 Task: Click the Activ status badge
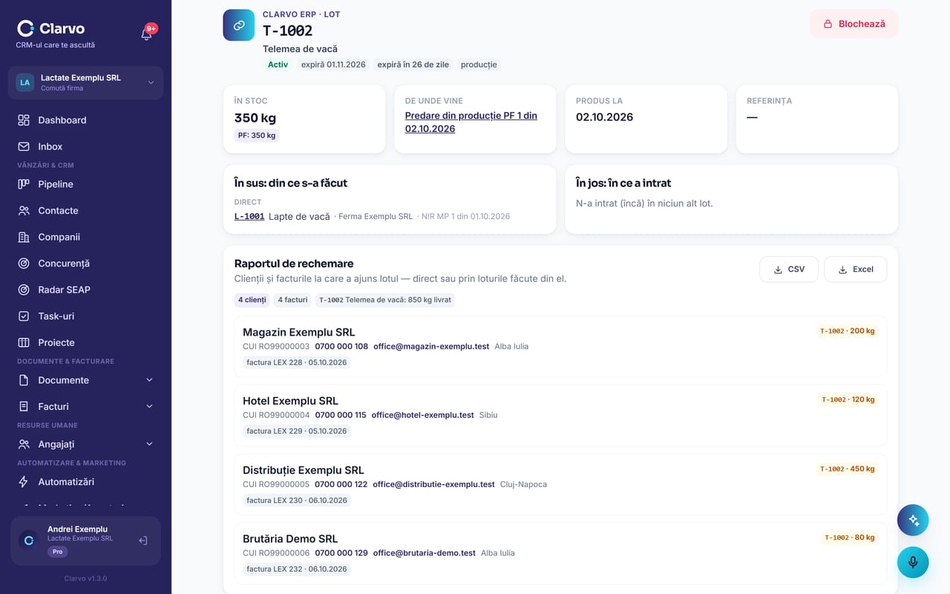pos(278,65)
